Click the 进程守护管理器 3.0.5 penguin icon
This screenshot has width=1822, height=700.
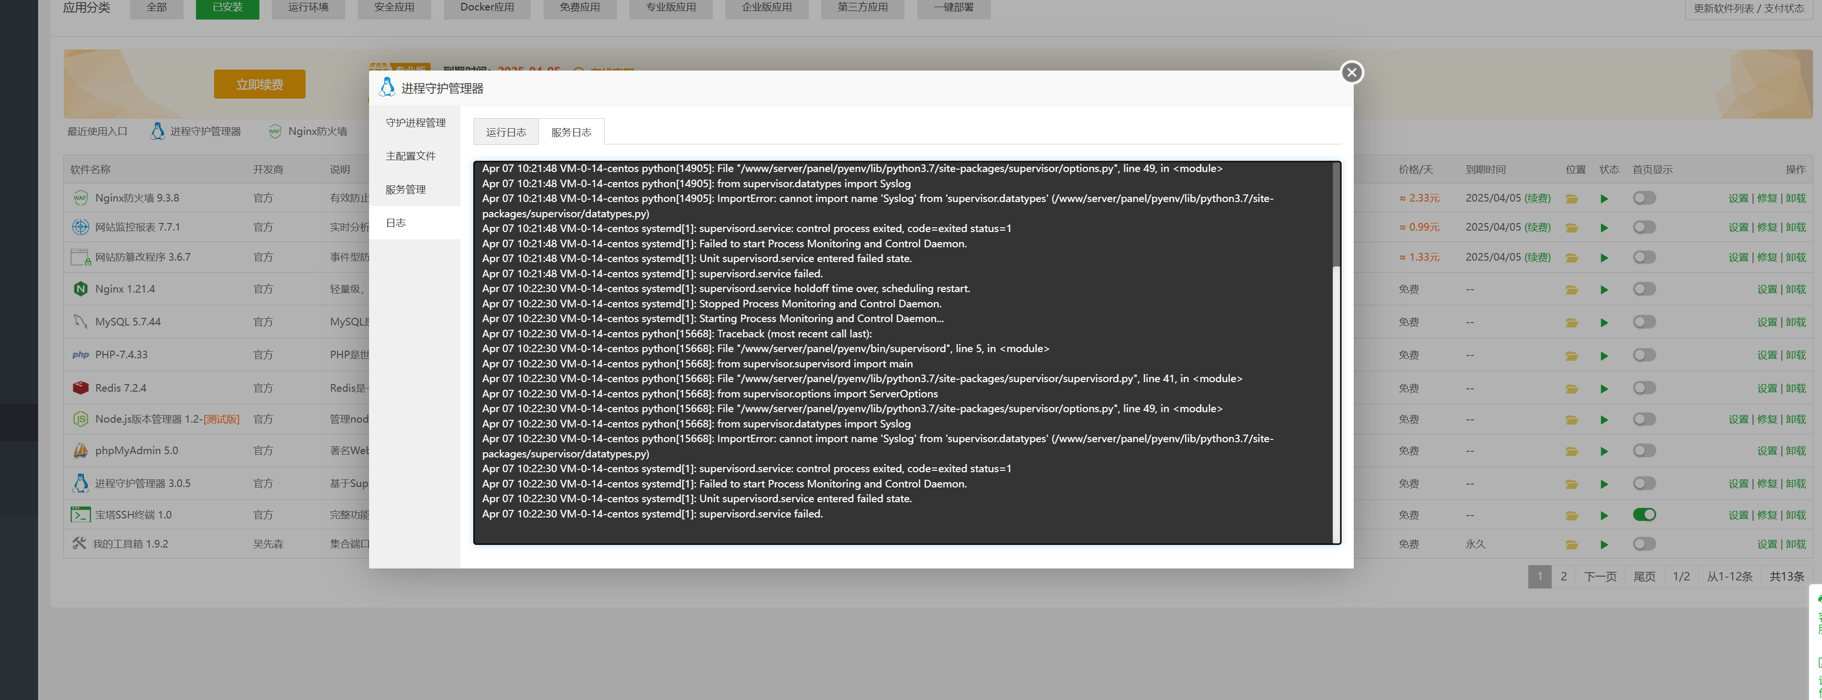click(x=81, y=484)
